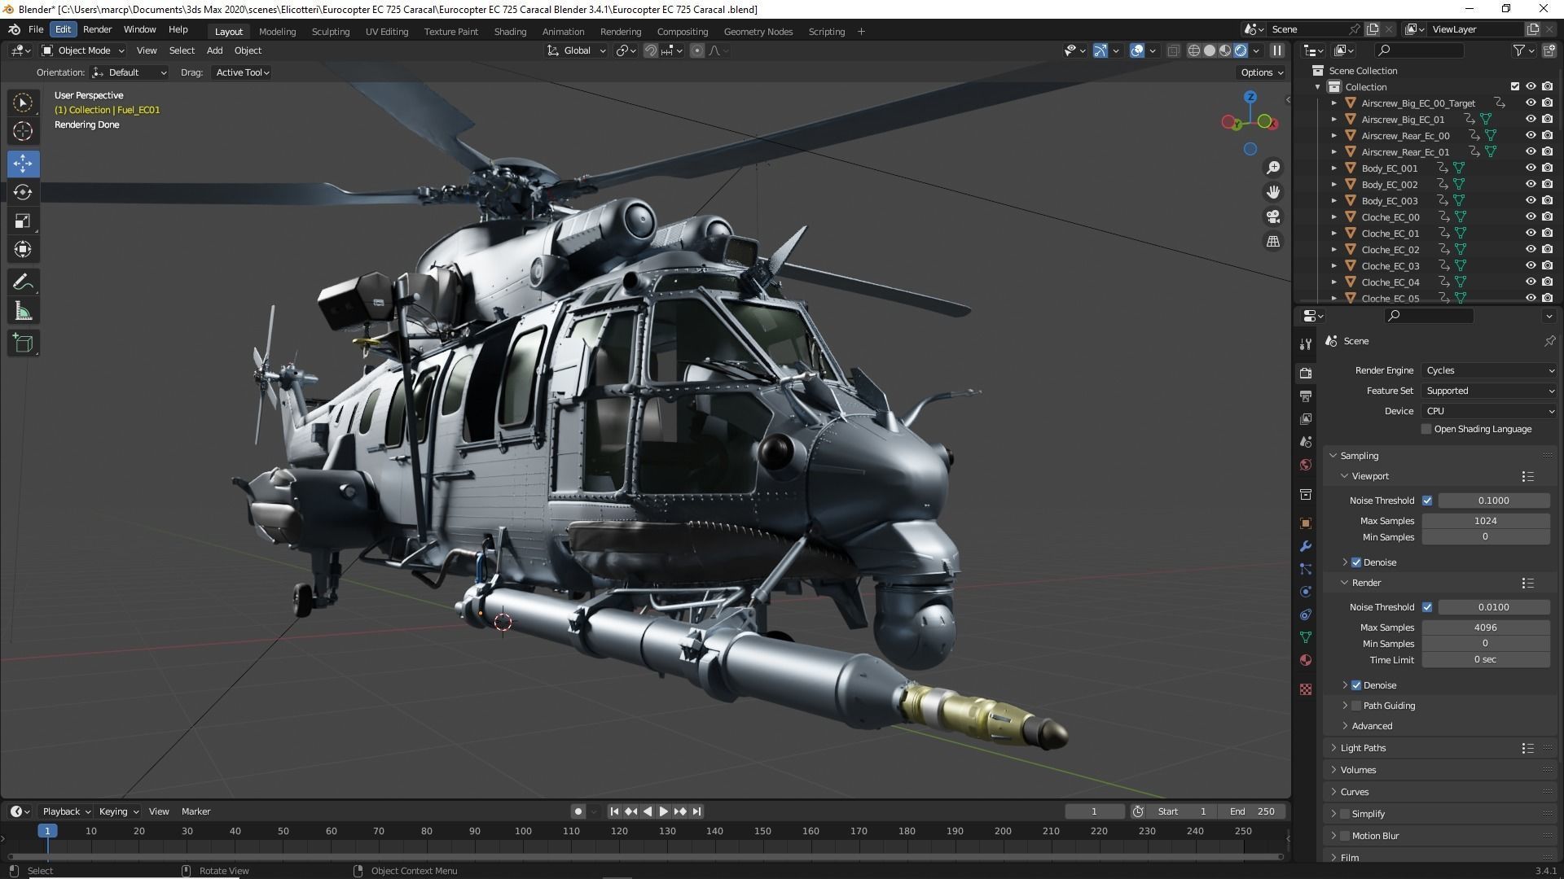Open the Output properties tab icon
1564x879 pixels.
coord(1306,396)
